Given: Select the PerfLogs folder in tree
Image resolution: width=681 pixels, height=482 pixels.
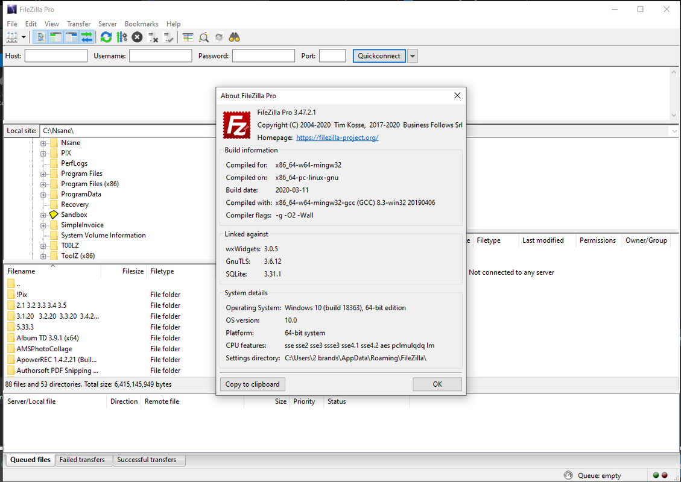Looking at the screenshot, I should [x=74, y=163].
